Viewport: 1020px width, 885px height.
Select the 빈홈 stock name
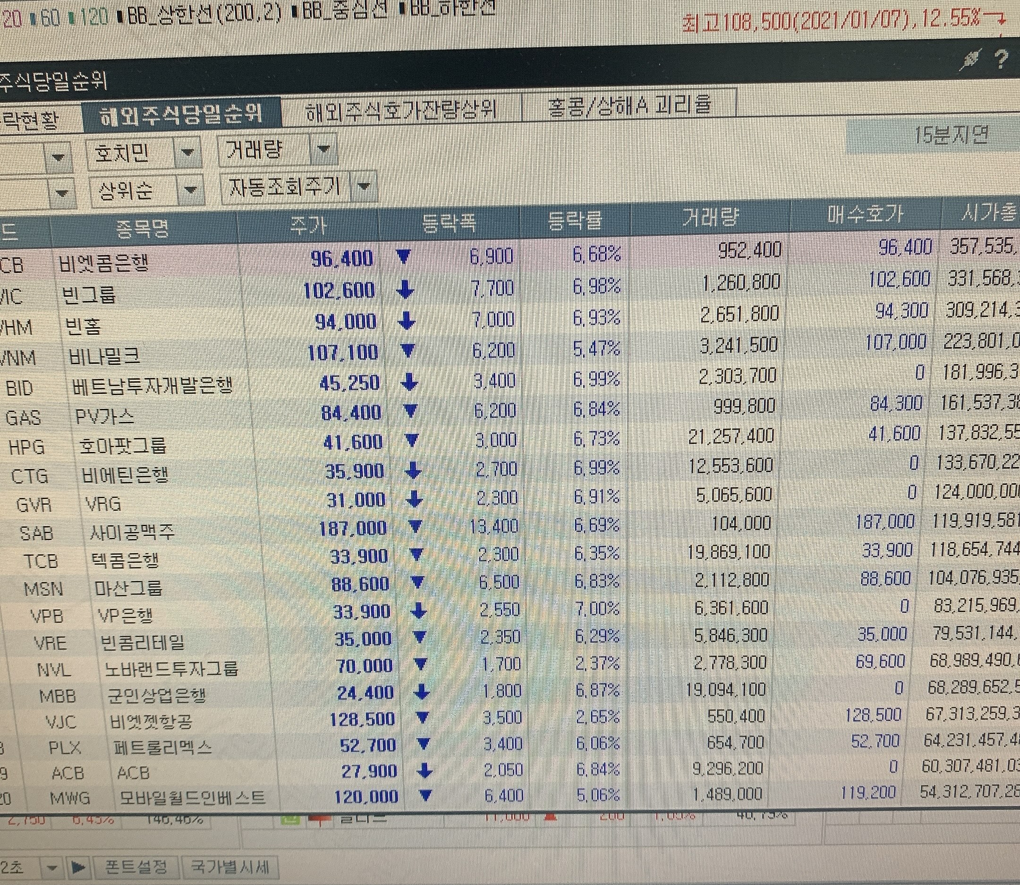coord(83,326)
